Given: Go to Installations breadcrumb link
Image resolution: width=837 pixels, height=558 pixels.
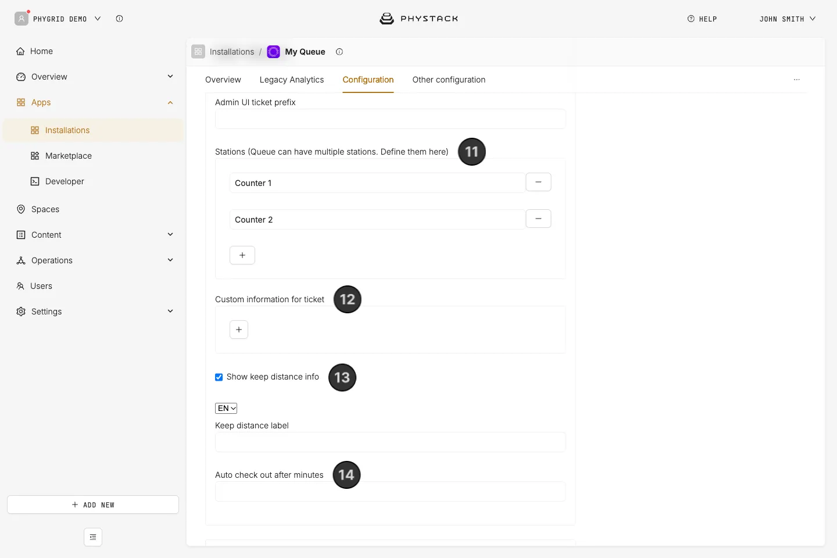Looking at the screenshot, I should pos(232,52).
